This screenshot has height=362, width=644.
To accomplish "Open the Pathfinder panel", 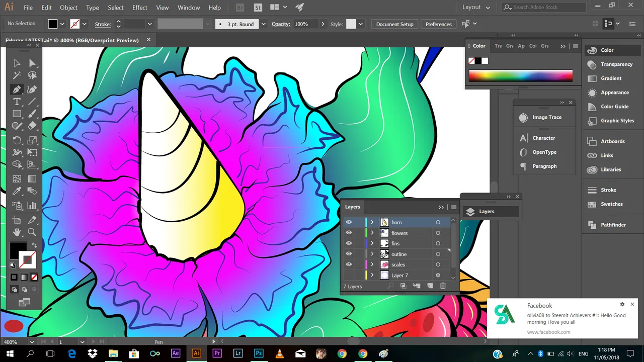I will tap(613, 225).
